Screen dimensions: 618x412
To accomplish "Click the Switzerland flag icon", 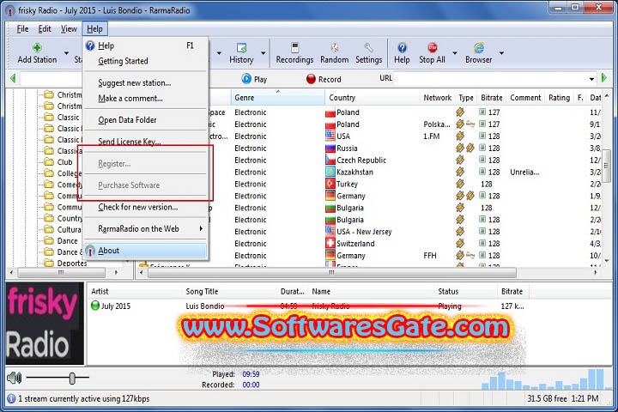I will point(330,243).
